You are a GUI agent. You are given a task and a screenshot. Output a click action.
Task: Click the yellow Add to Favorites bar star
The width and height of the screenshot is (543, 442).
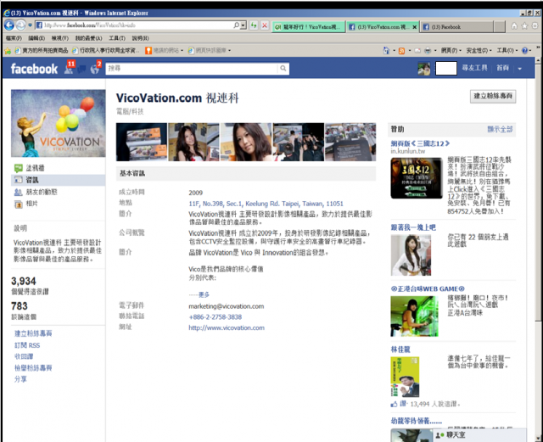click(8, 51)
